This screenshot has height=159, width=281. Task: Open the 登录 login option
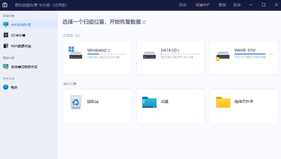pyautogui.click(x=182, y=5)
